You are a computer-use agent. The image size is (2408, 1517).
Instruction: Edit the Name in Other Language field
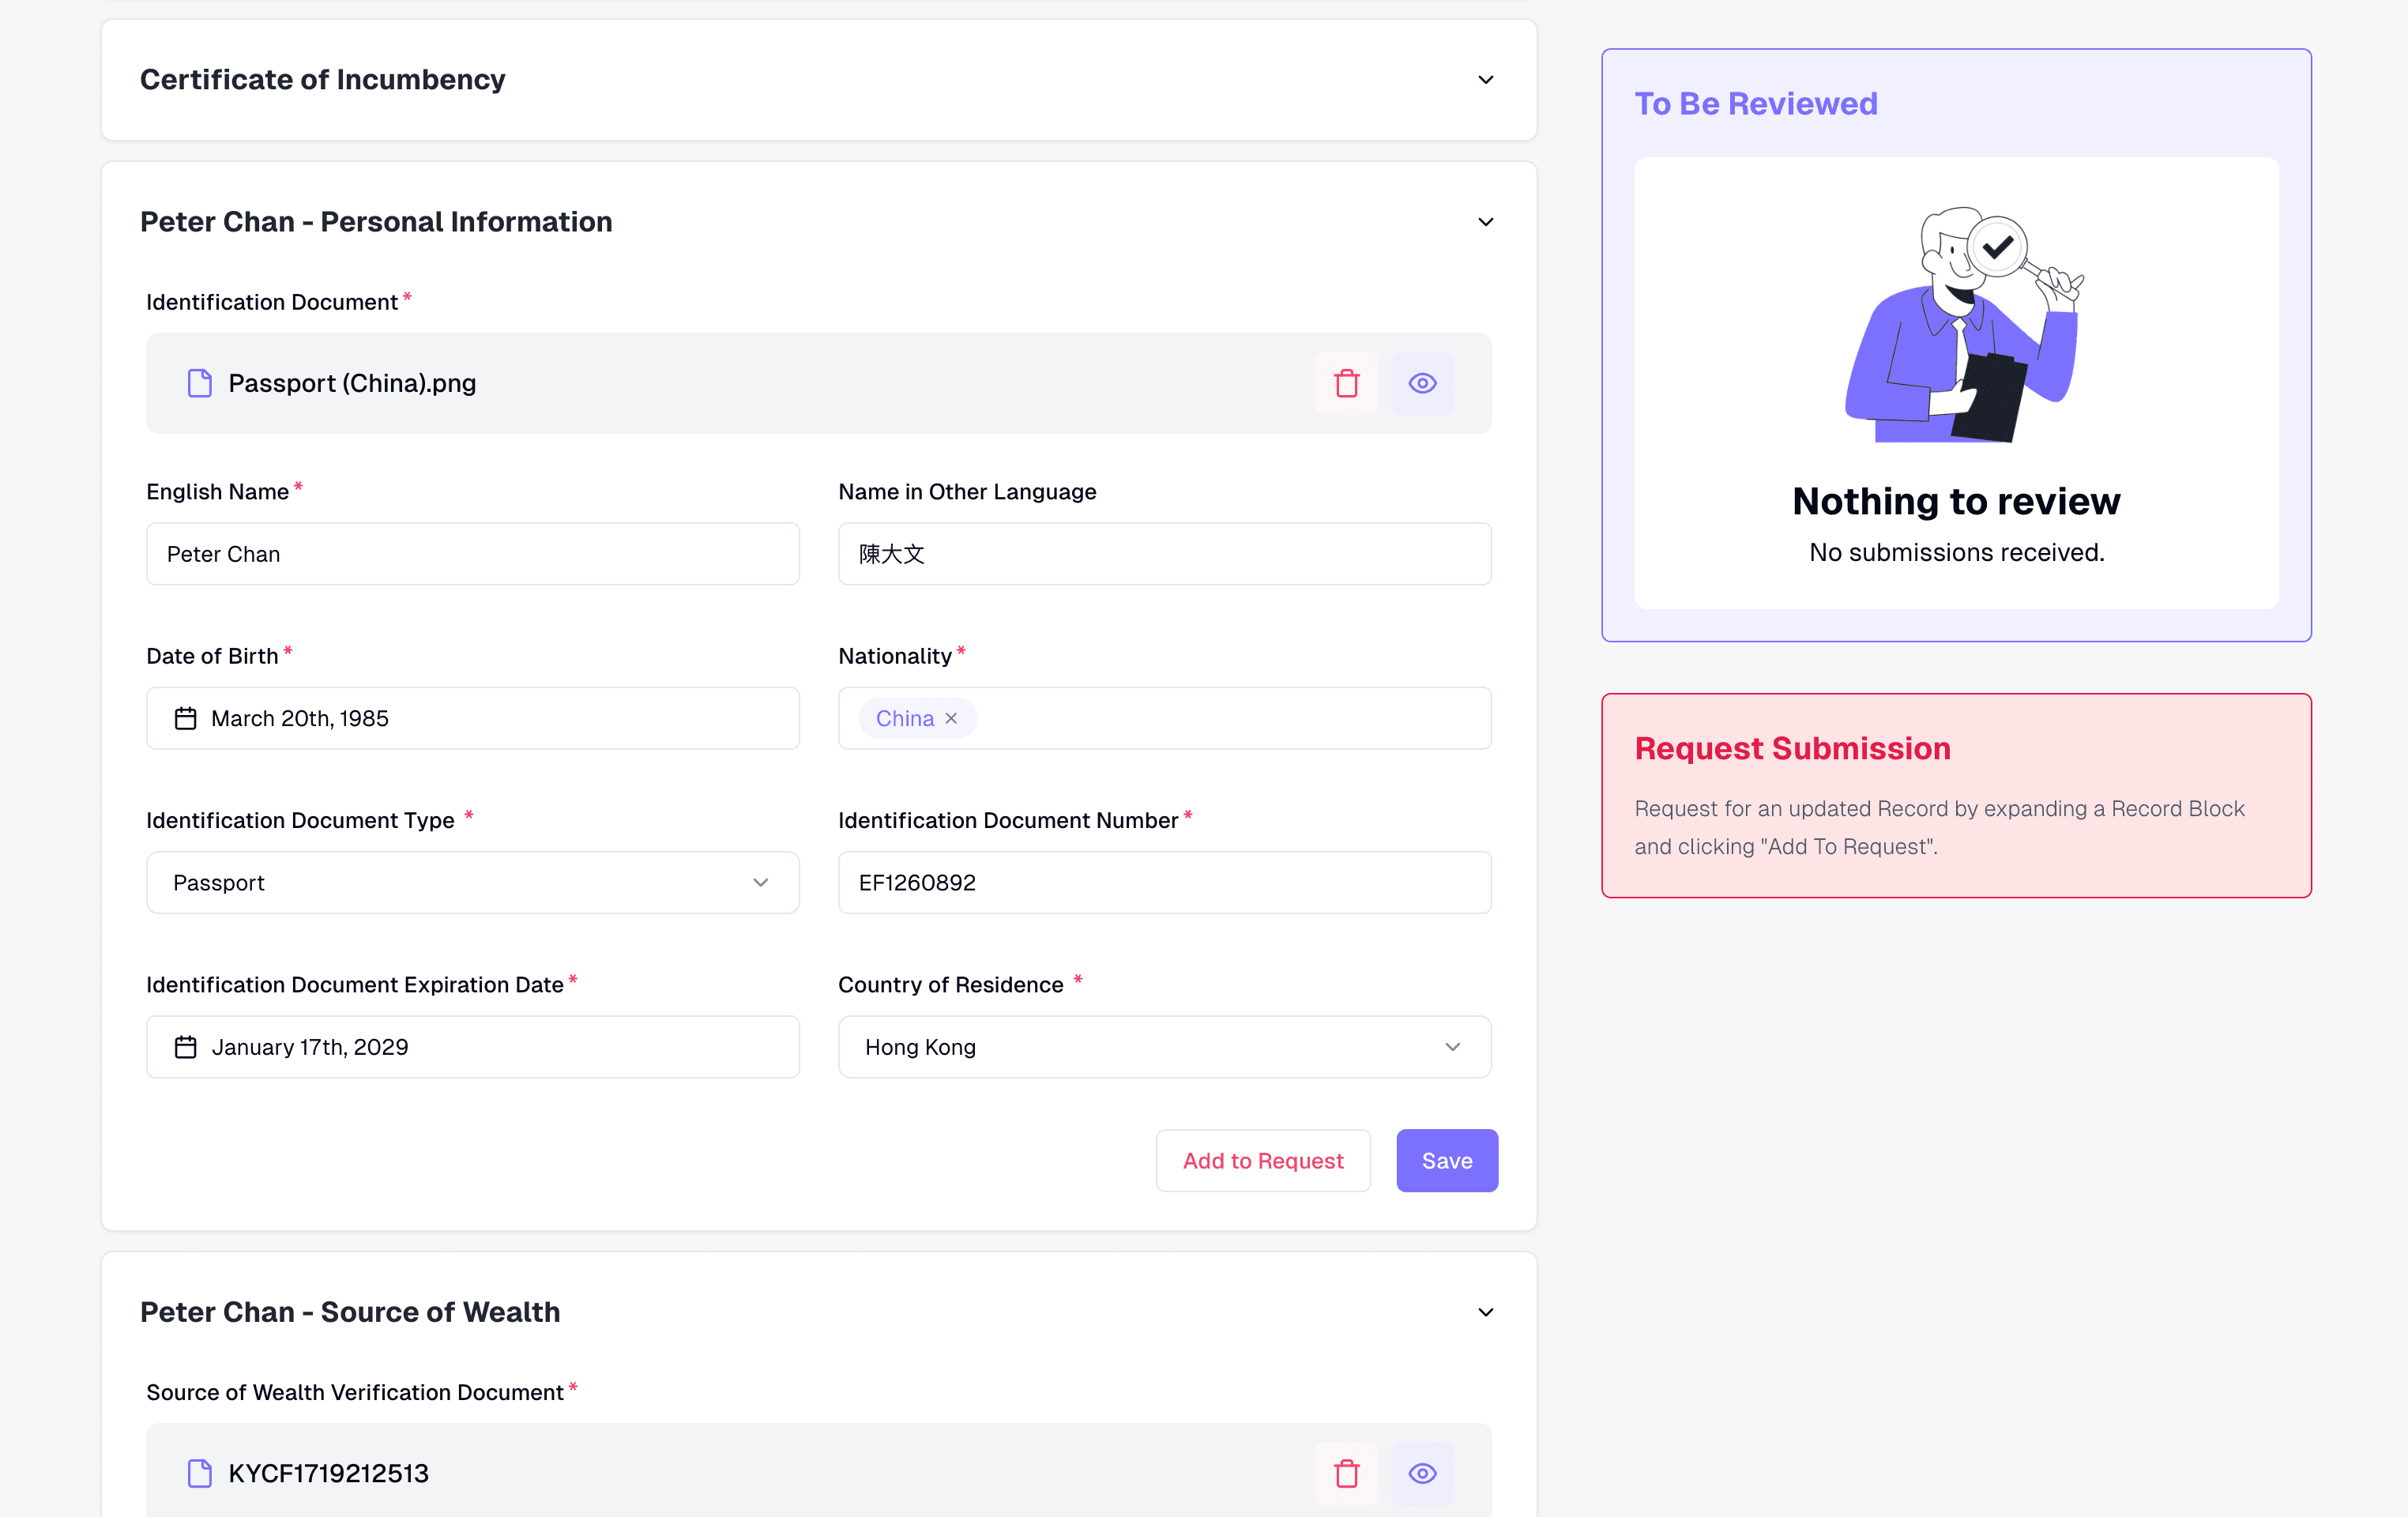[x=1165, y=554]
